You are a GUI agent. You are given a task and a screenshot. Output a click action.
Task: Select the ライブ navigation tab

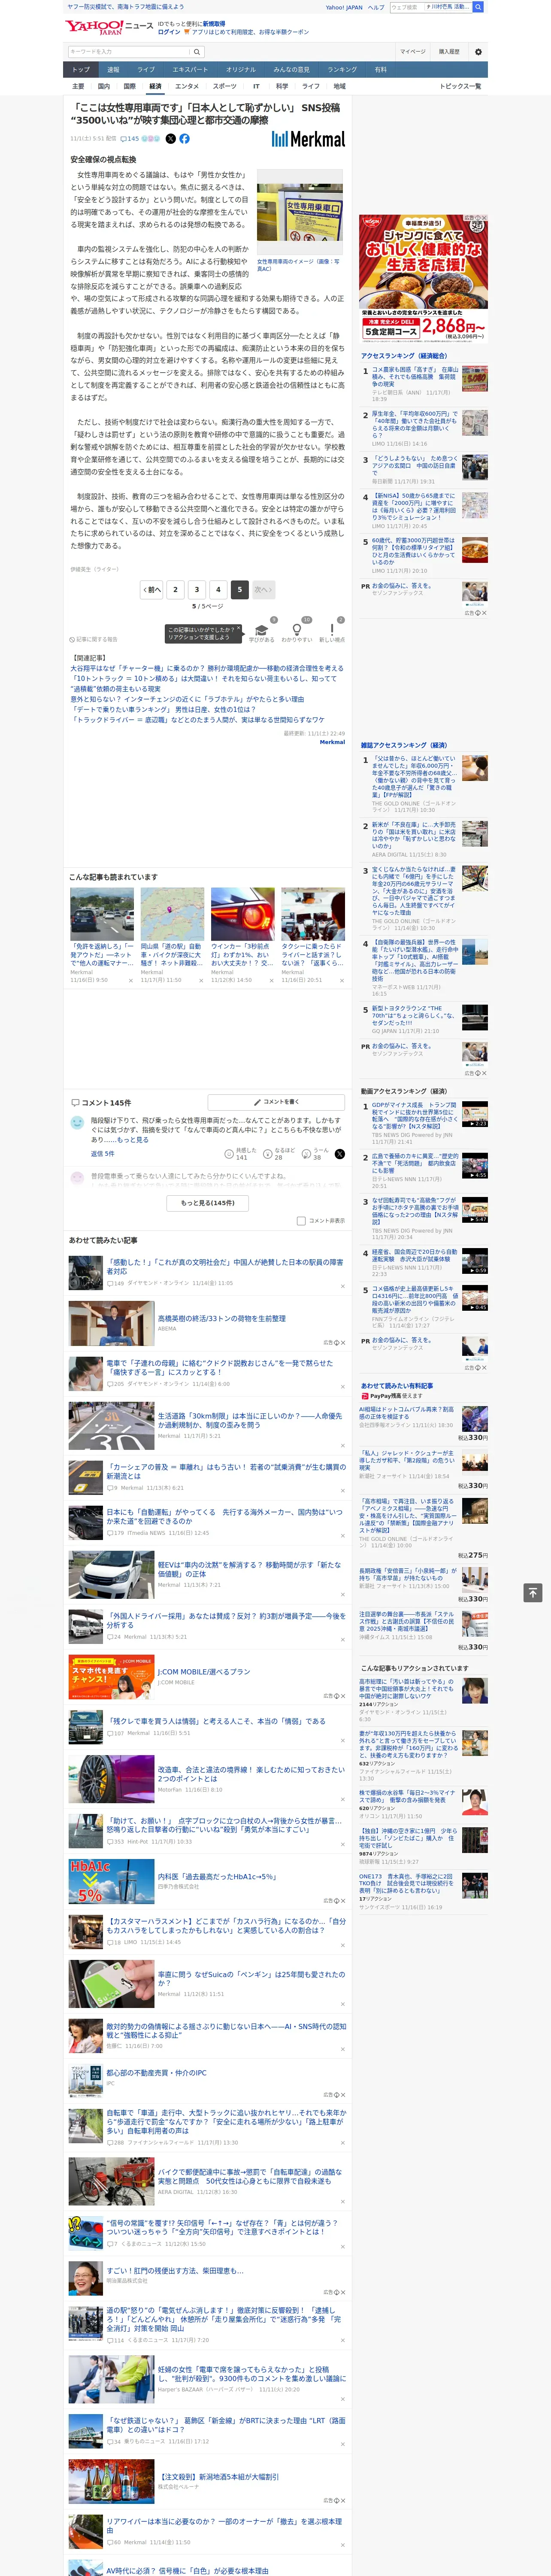(146, 70)
